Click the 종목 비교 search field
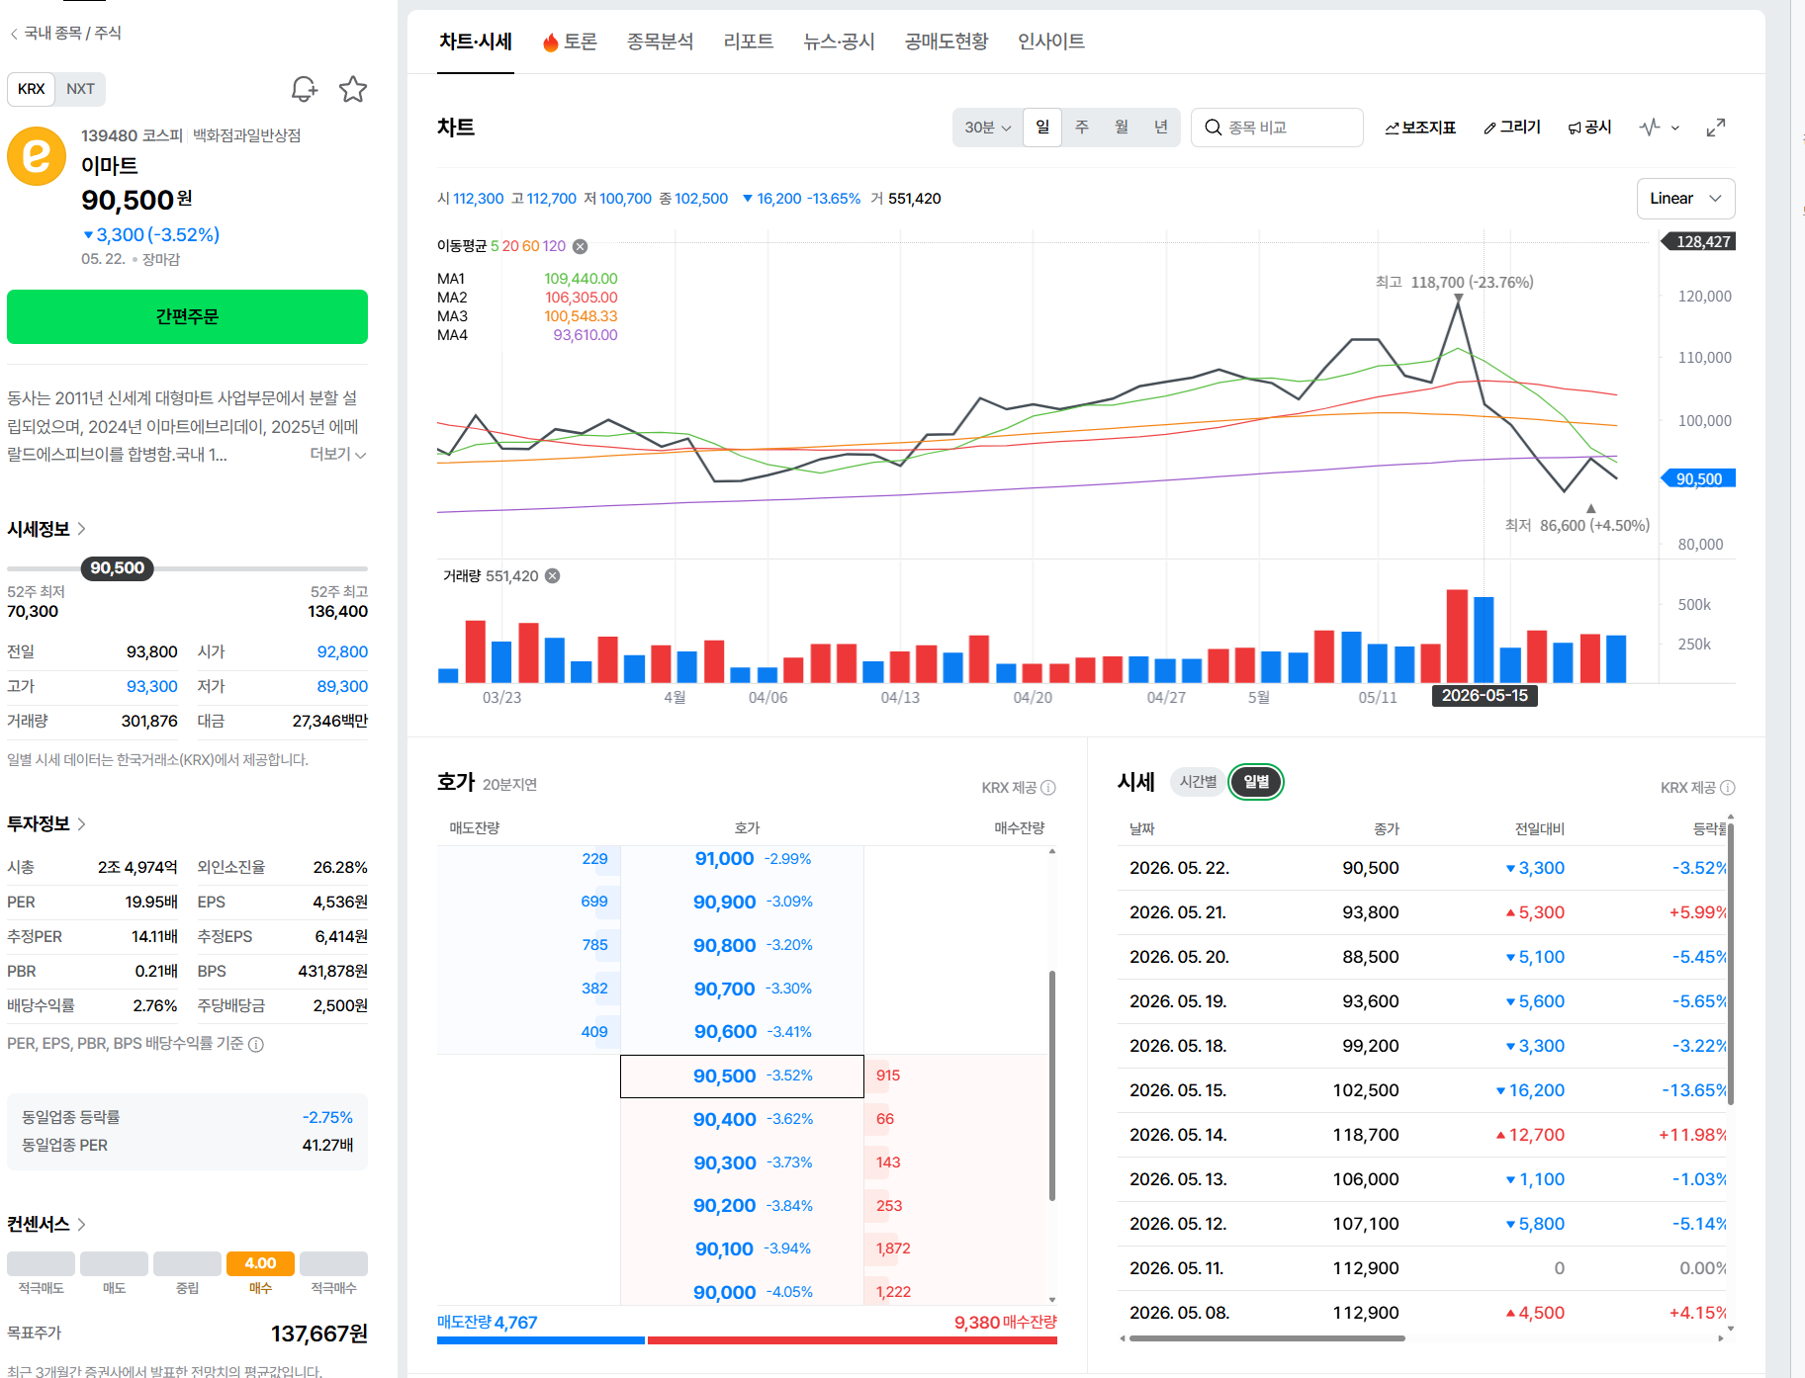The width and height of the screenshot is (1805, 1378). tap(1277, 128)
